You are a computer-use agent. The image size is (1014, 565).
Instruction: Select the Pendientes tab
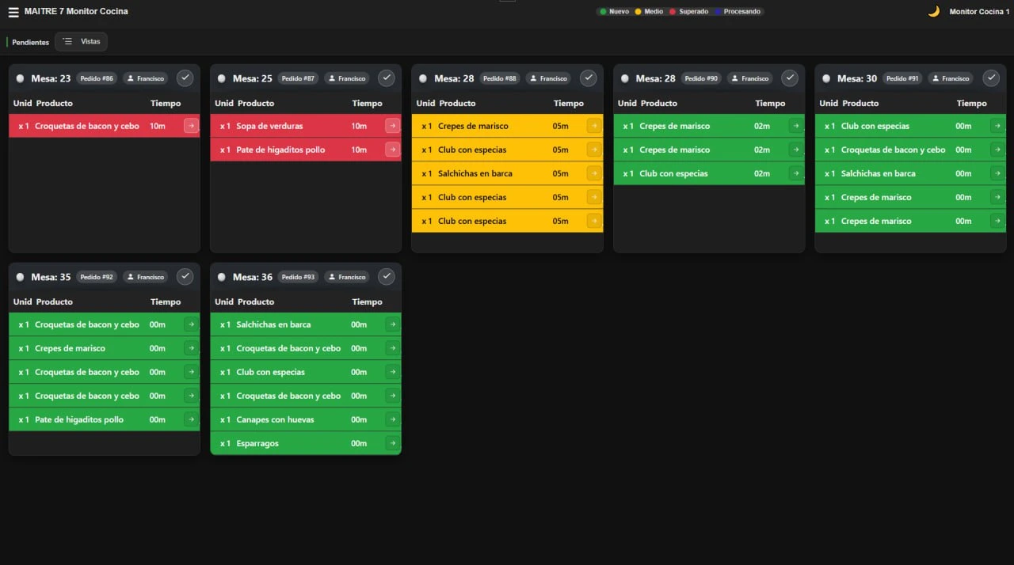pos(30,42)
